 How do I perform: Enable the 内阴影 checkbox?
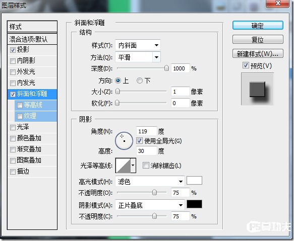click(x=13, y=61)
